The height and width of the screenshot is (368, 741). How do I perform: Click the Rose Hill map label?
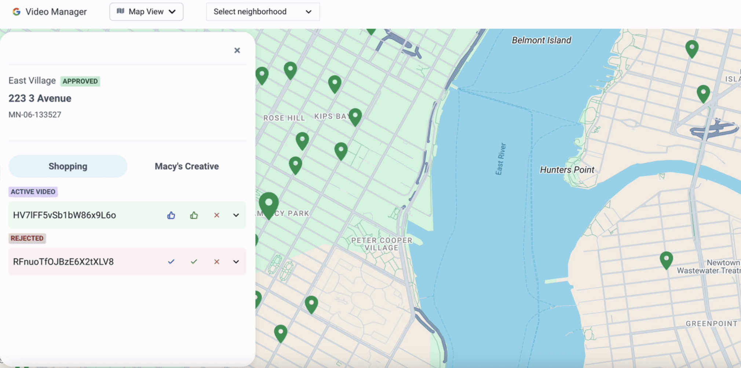[x=284, y=118]
